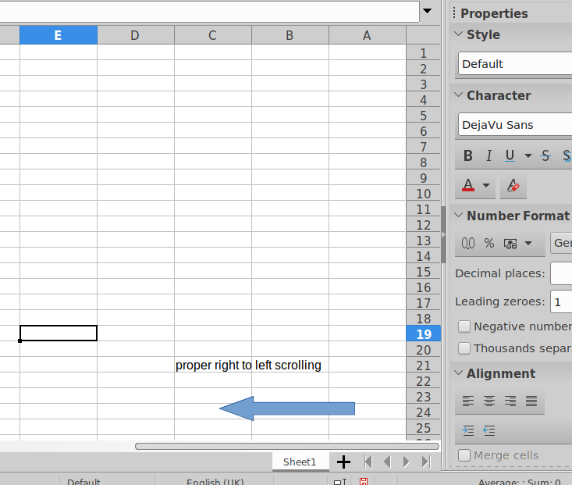Image resolution: width=572 pixels, height=485 pixels.
Task: Toggle bold formatting in Character panel
Action: pos(468,155)
